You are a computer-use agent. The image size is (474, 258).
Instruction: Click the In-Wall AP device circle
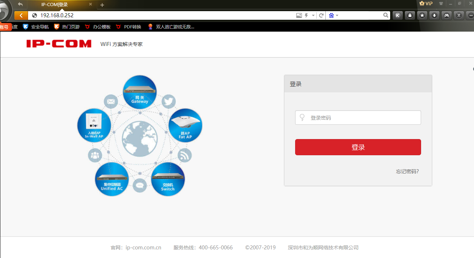pyautogui.click(x=94, y=125)
